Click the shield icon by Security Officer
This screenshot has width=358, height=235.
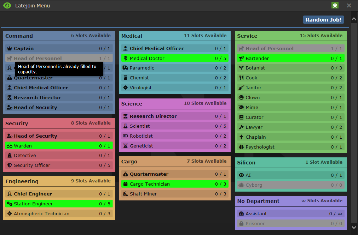(x=9, y=165)
